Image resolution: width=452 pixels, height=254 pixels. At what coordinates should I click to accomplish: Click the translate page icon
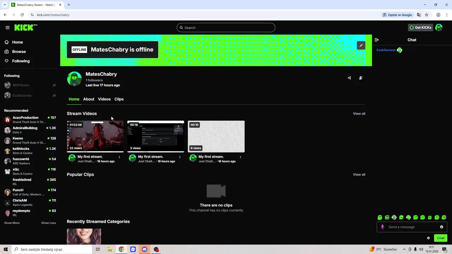(419, 15)
